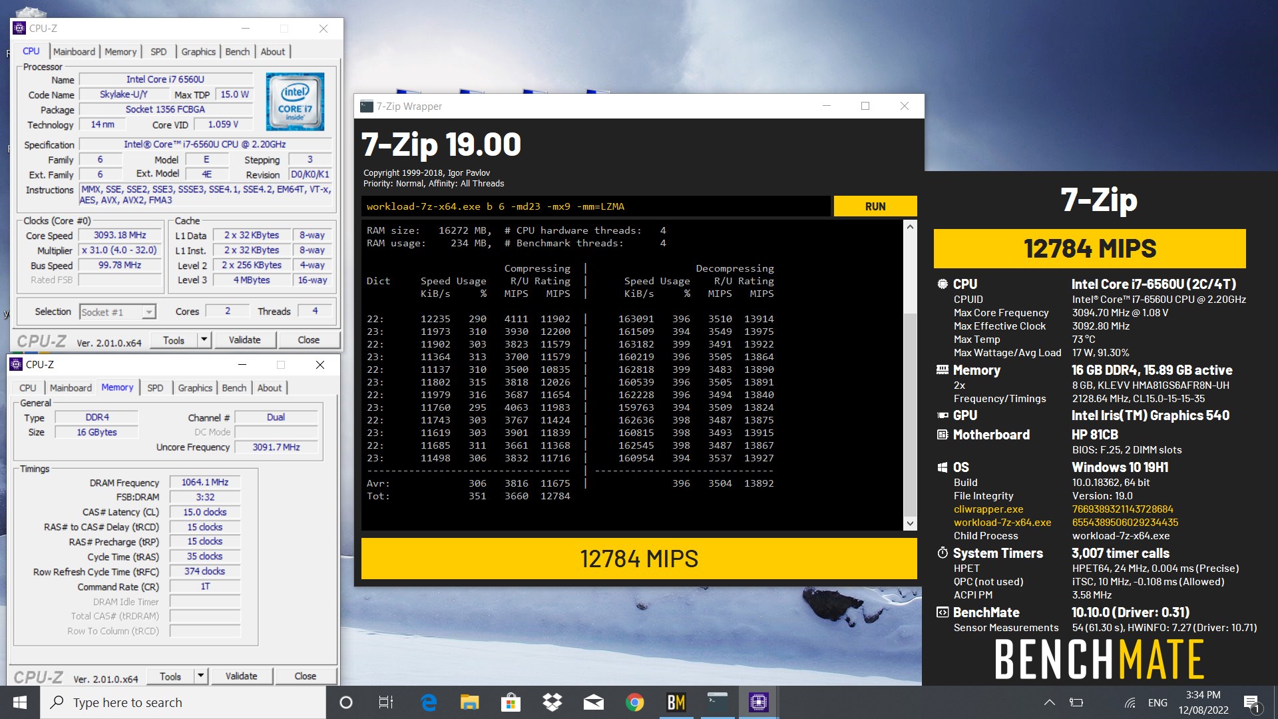This screenshot has height=719, width=1278.
Task: Switch to 7-Zip Wrapper taskbar icon
Action: tap(717, 702)
